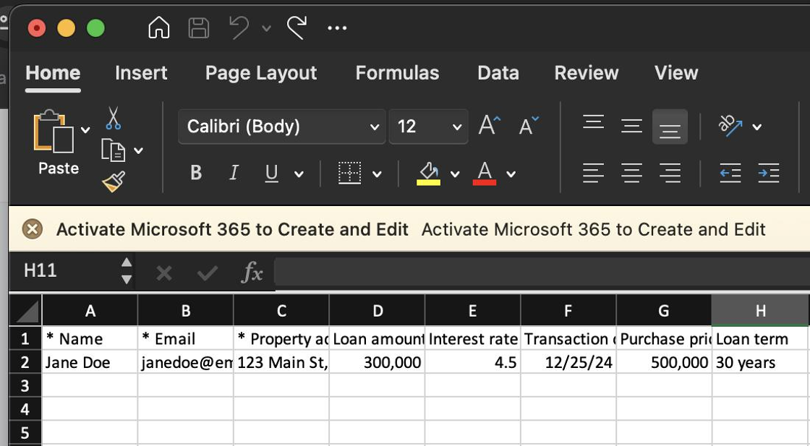Change the font color using the red A swatch
This screenshot has height=446, width=810.
[x=485, y=173]
